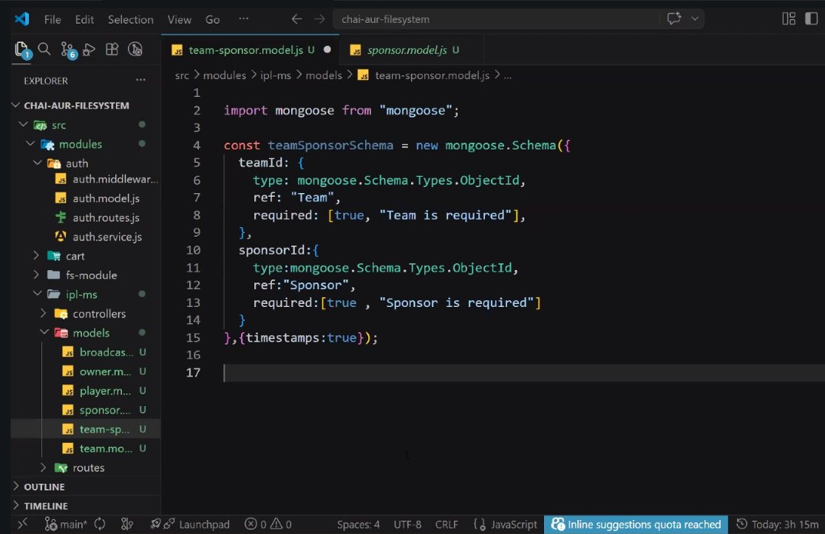This screenshot has width=825, height=534.
Task: Change indentation 'Spaces: 4'
Action: click(x=359, y=524)
